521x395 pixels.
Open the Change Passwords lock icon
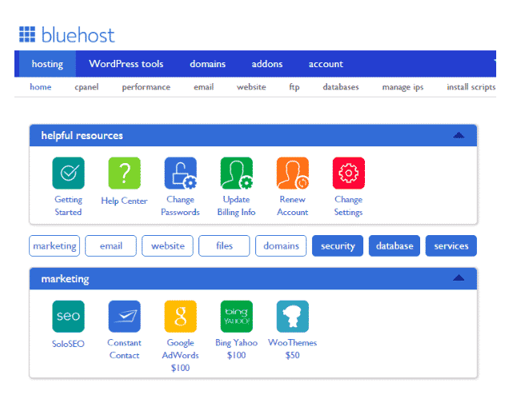tap(180, 173)
